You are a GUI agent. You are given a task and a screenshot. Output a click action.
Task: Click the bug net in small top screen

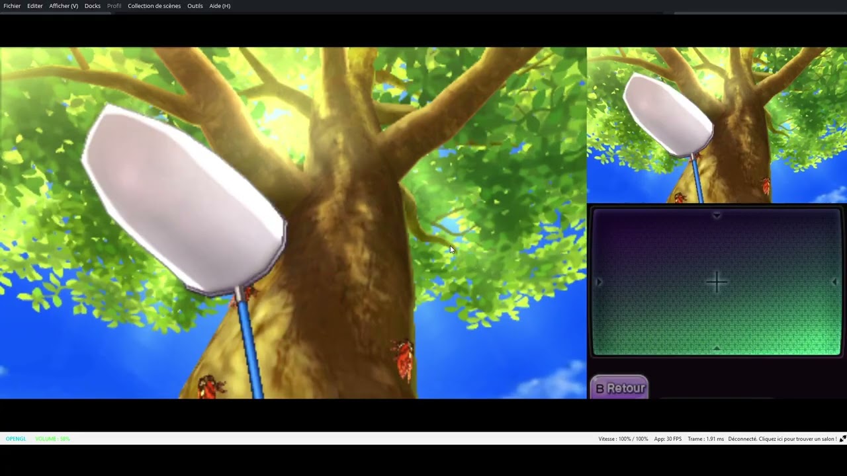668,116
